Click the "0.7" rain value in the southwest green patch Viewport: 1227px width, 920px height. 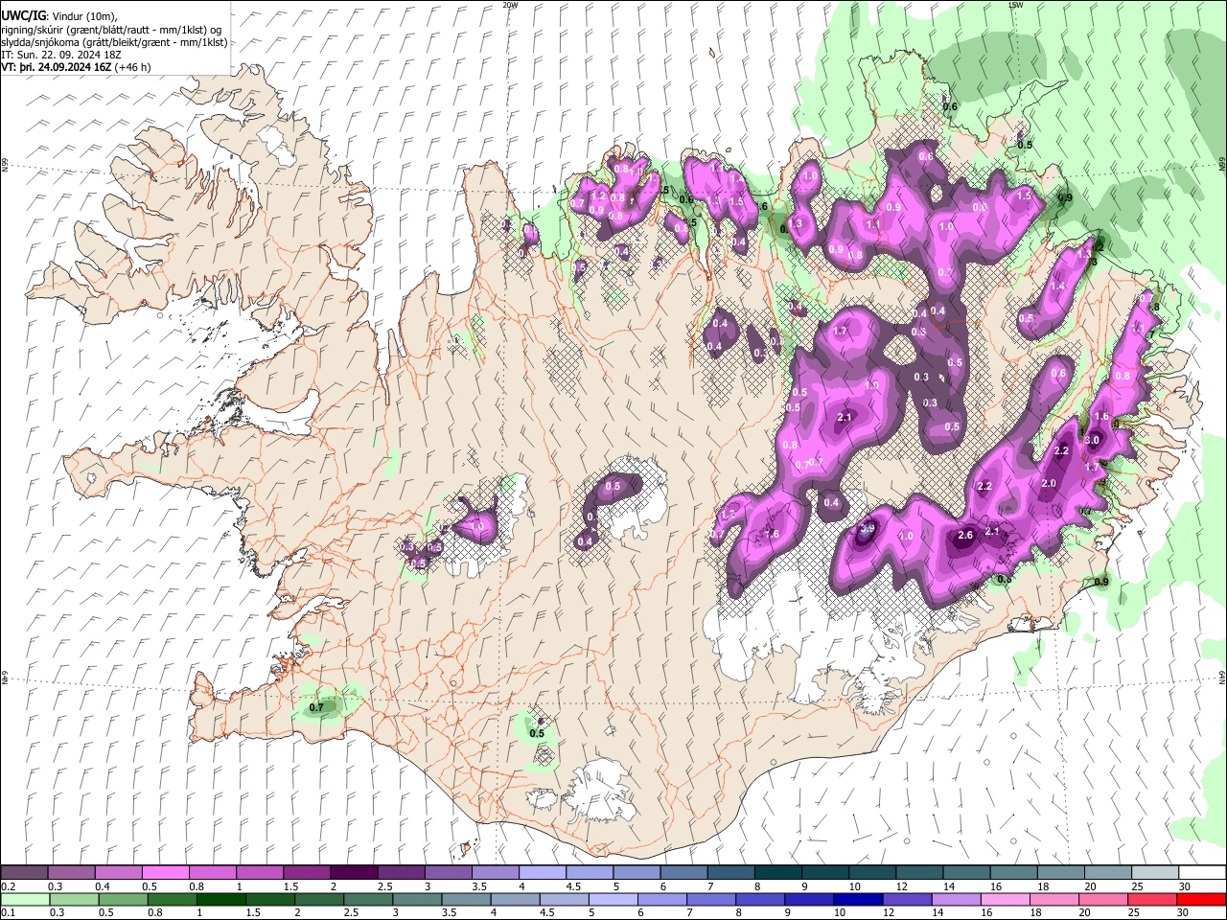click(317, 708)
